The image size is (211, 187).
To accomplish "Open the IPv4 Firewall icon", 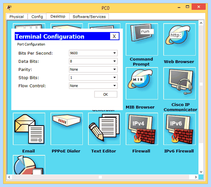I will (142, 129).
